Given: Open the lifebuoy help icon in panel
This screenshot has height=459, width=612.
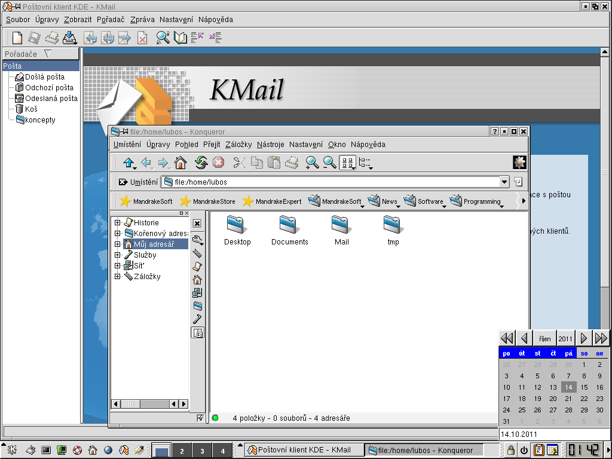Looking at the screenshot, I should coord(77,451).
